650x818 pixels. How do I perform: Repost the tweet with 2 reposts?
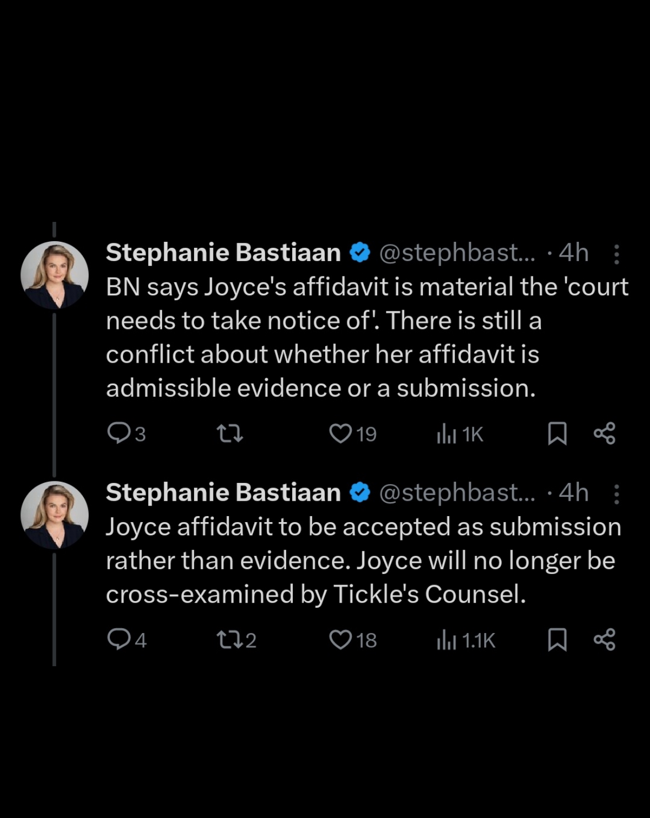(x=237, y=640)
